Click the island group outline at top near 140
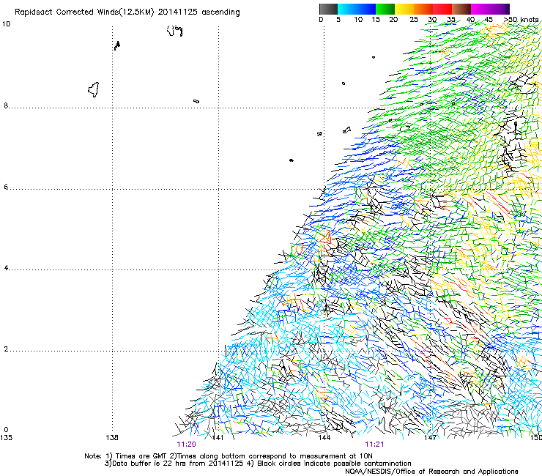The height and width of the screenshot is (476, 542). (x=175, y=31)
